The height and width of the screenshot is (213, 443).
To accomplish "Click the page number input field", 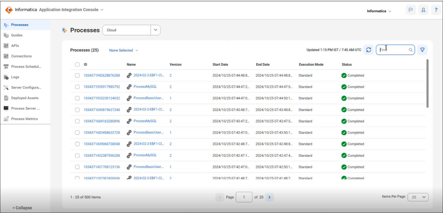I will [244, 197].
